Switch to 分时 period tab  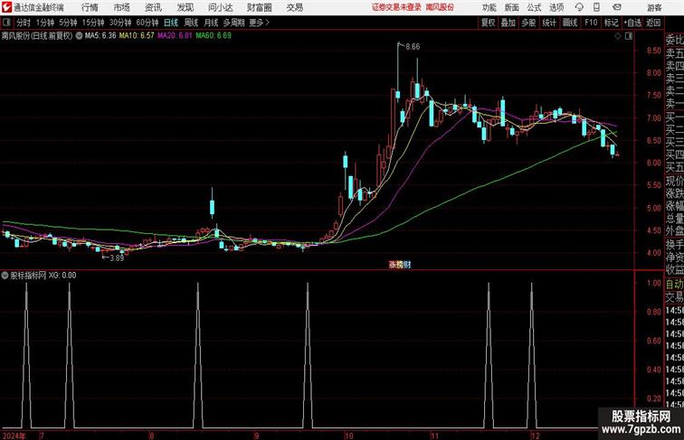pyautogui.click(x=24, y=23)
